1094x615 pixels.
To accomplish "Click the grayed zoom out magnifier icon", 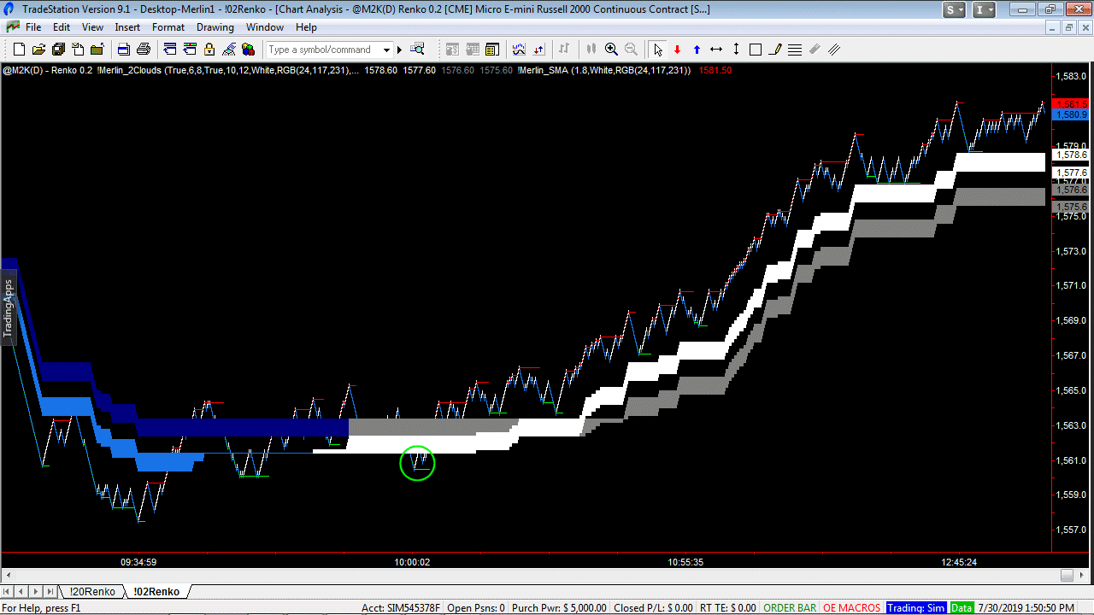I will pyautogui.click(x=632, y=50).
